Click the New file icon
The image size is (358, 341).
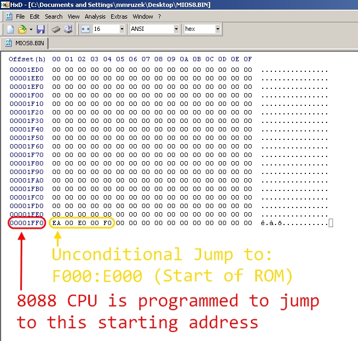pos(10,29)
